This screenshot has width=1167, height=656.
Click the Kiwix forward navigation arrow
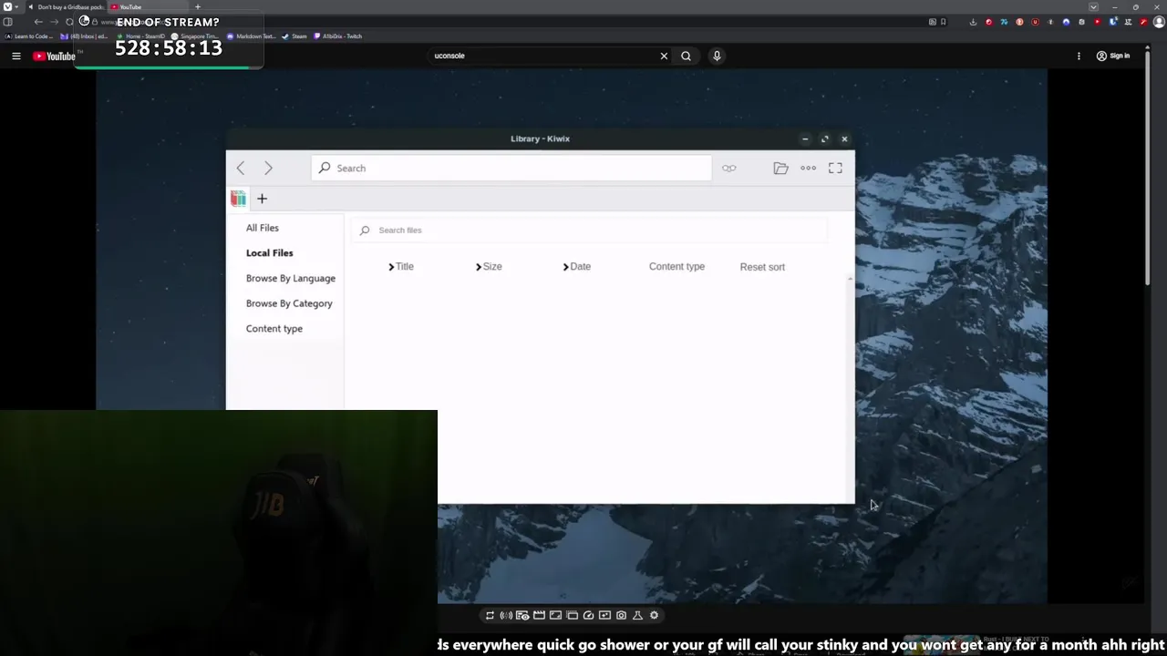(268, 168)
